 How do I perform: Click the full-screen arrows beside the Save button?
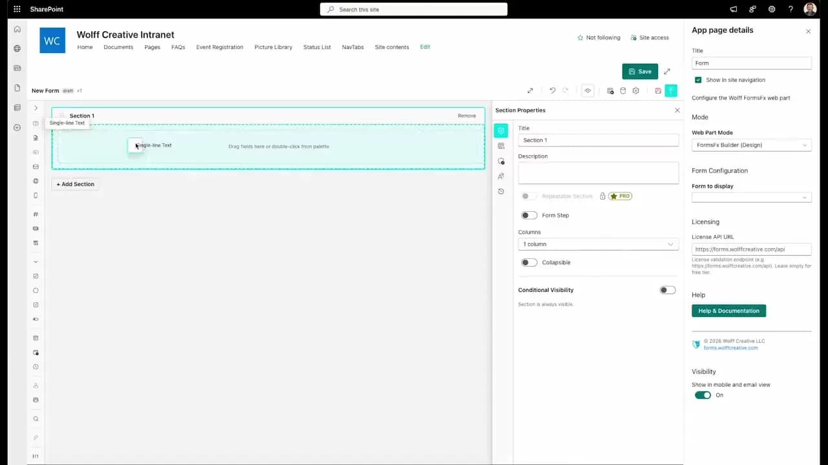coord(667,71)
